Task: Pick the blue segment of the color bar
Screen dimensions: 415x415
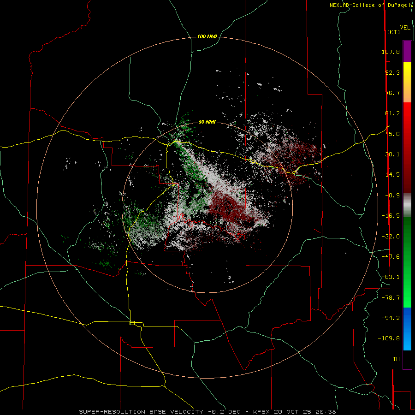Action: click(407, 329)
